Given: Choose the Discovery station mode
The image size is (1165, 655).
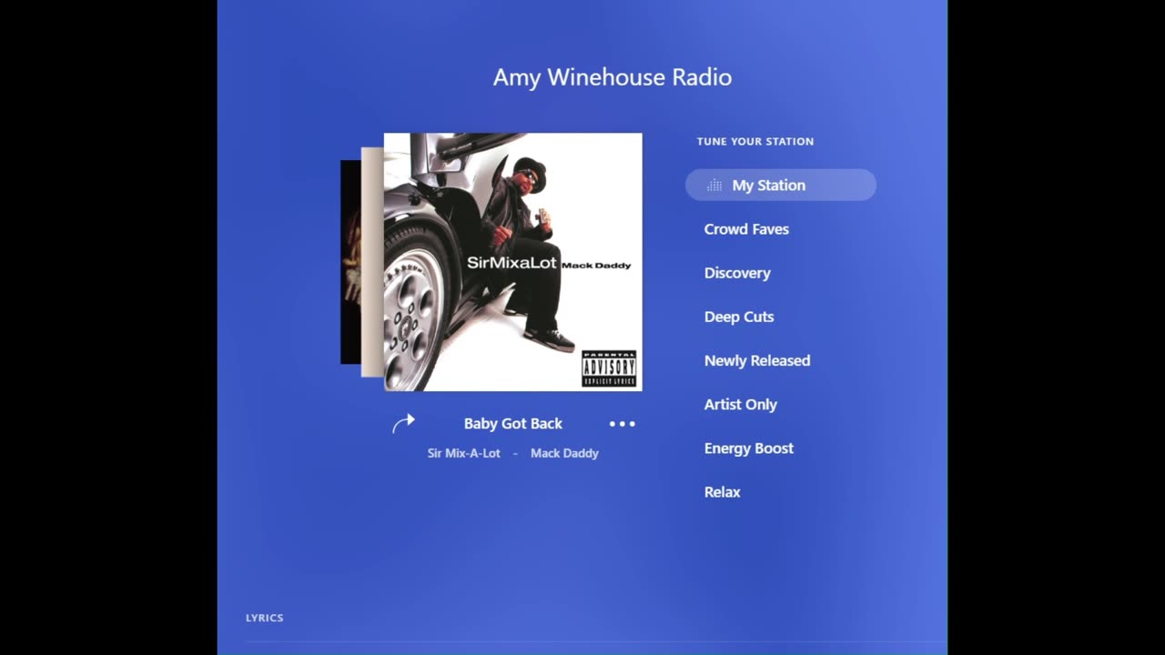Looking at the screenshot, I should pyautogui.click(x=737, y=273).
